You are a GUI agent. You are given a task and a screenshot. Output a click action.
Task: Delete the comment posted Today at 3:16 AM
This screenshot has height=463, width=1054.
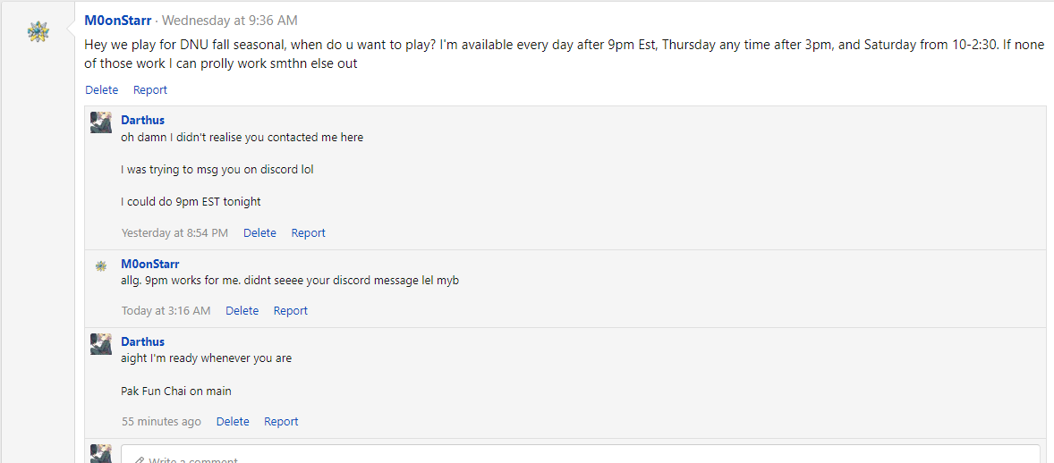pyautogui.click(x=242, y=311)
